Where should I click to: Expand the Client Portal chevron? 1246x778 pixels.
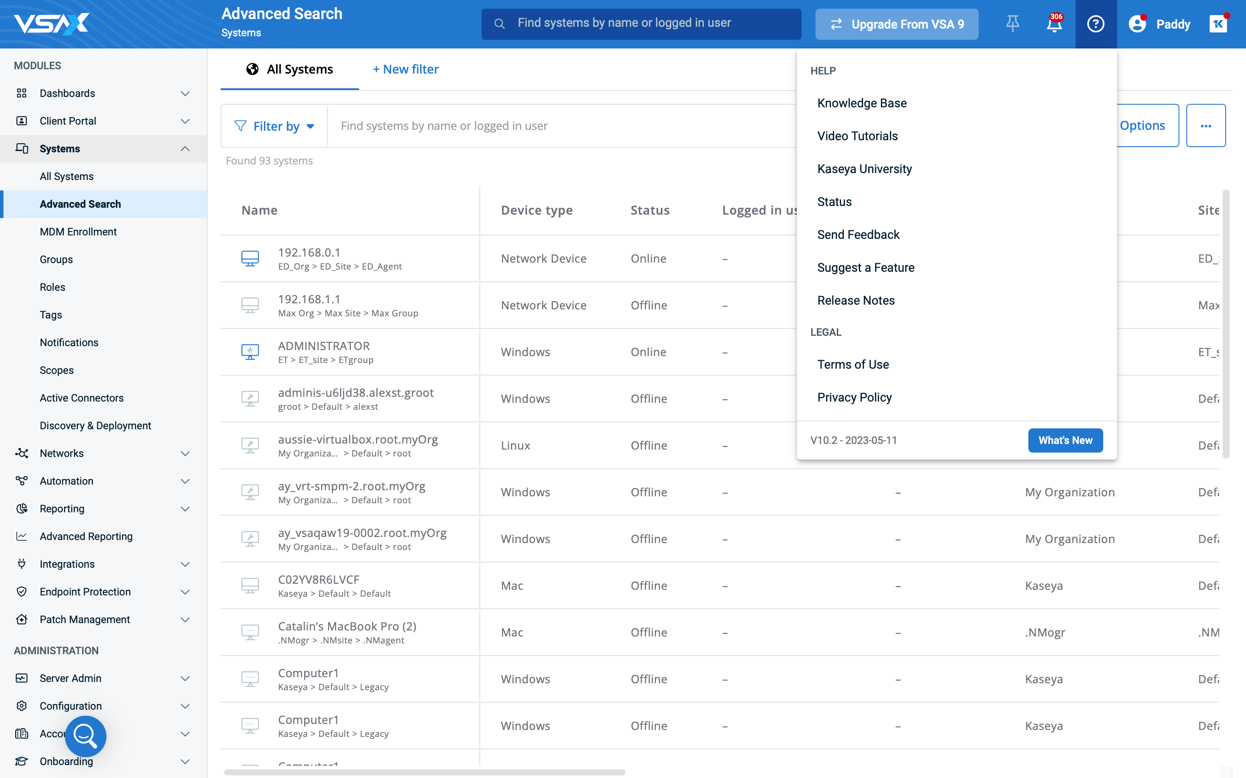coord(185,121)
